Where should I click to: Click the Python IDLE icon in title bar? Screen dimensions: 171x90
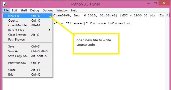[x=5, y=4]
